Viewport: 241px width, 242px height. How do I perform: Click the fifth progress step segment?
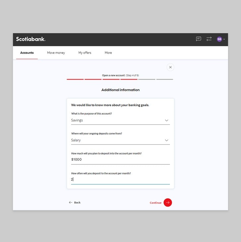pos(147,79)
